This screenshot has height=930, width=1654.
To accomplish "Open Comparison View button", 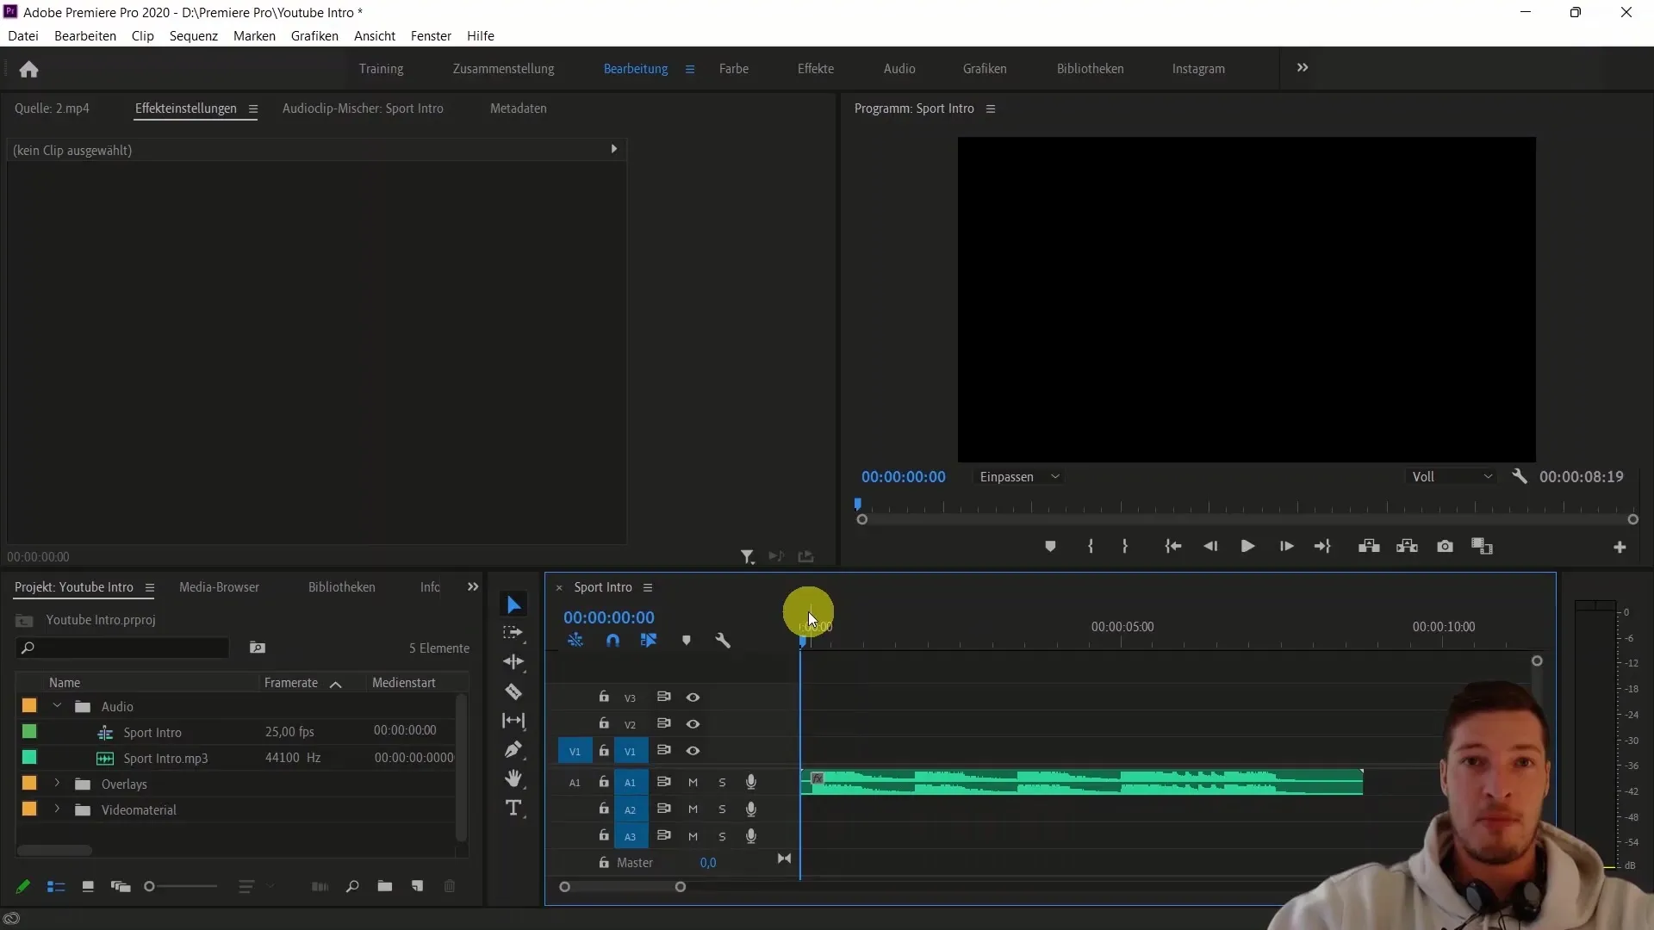I will (1482, 547).
